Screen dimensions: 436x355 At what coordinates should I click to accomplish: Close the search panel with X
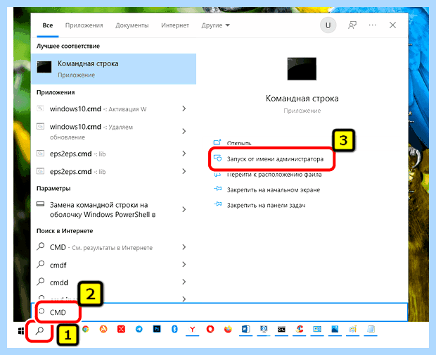click(392, 25)
